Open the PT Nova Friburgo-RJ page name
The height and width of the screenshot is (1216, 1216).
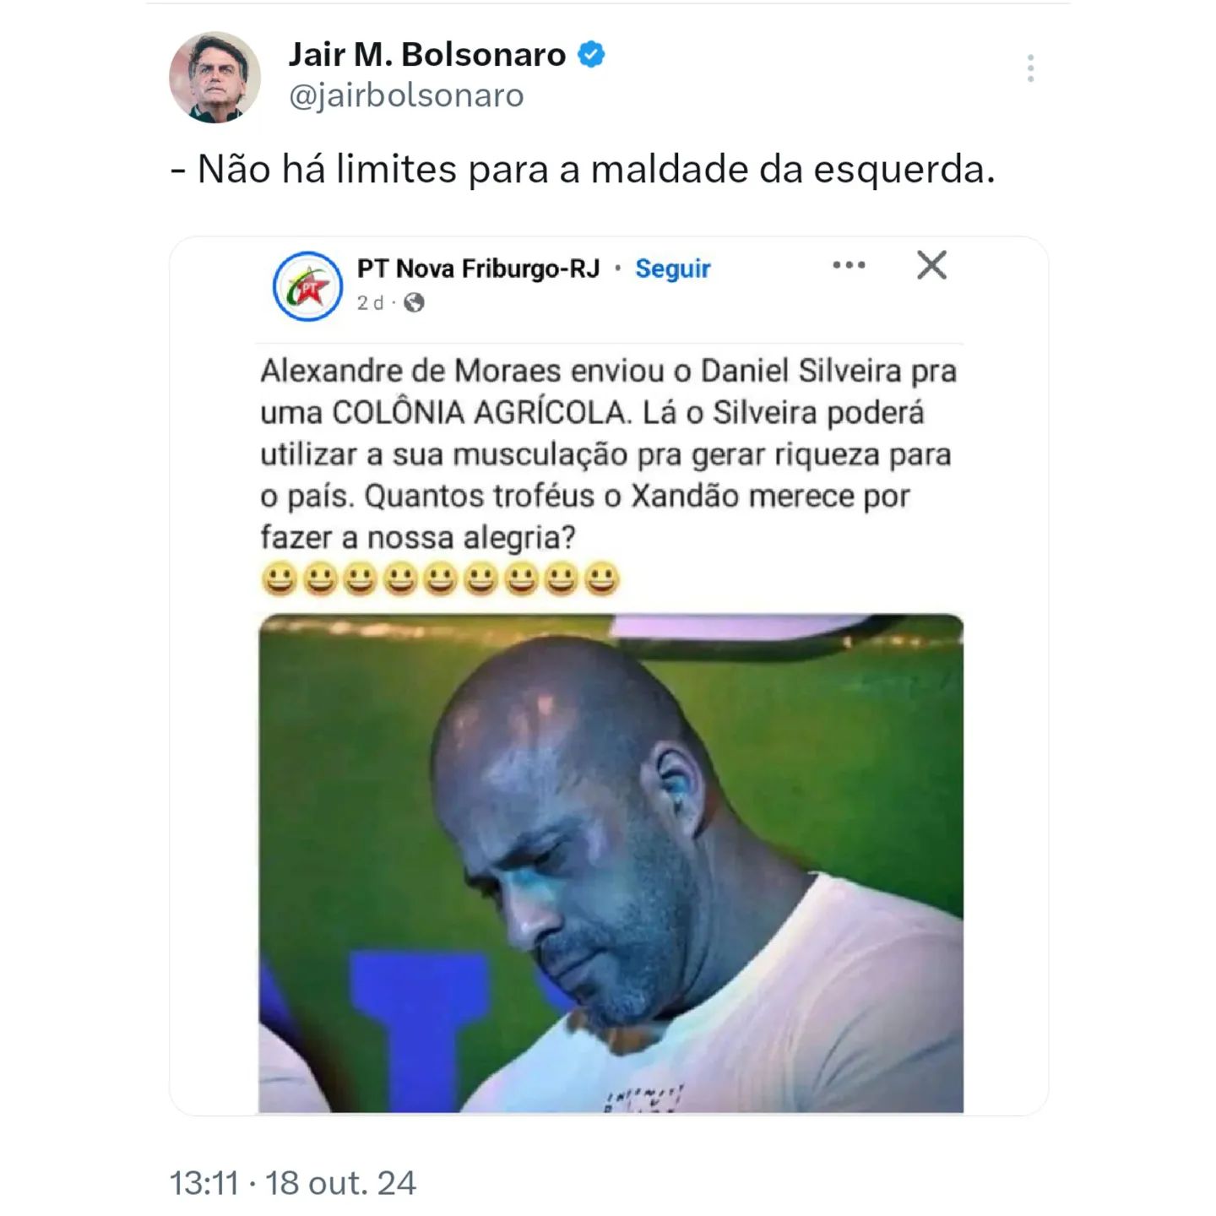click(x=478, y=269)
